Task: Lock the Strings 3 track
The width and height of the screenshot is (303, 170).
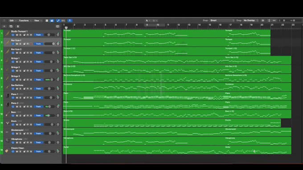Action: click(25, 80)
